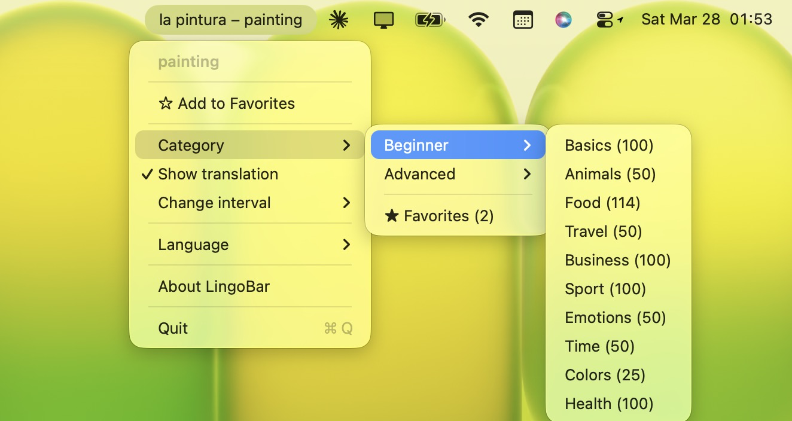The image size is (792, 421).
Task: Click the 'la pintura – painting' menu bar item
Action: [x=230, y=19]
